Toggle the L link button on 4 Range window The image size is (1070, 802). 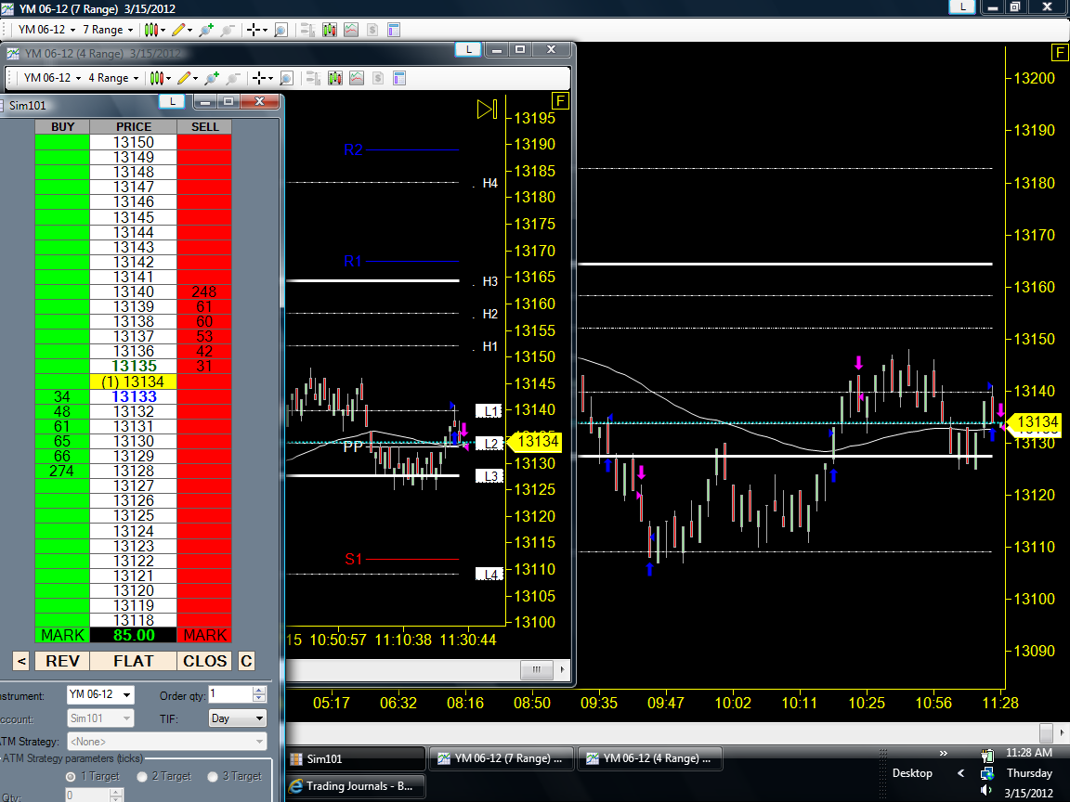468,50
